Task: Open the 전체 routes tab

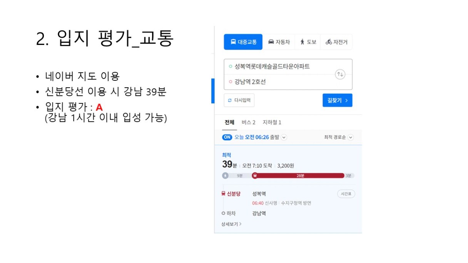Action: (x=229, y=122)
